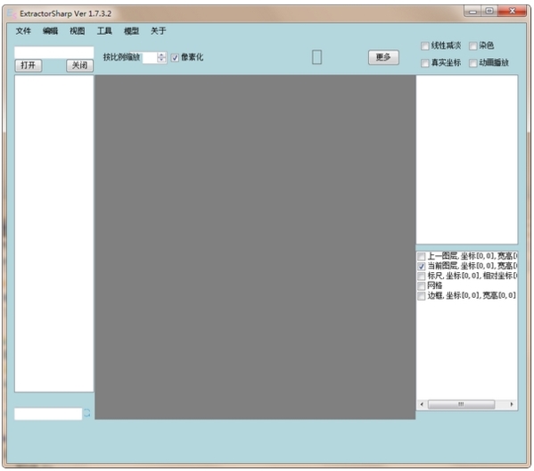
Task: Click the empty color box in the toolbar
Action: tap(316, 57)
